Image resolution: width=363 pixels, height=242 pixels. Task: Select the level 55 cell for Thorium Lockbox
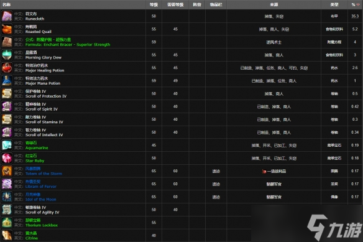(154, 223)
